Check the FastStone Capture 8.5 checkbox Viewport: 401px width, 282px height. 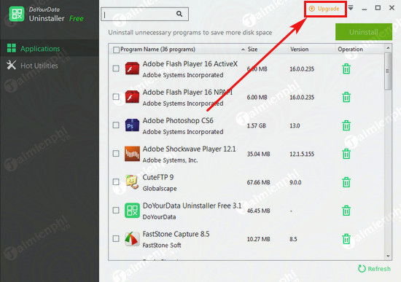tap(116, 239)
